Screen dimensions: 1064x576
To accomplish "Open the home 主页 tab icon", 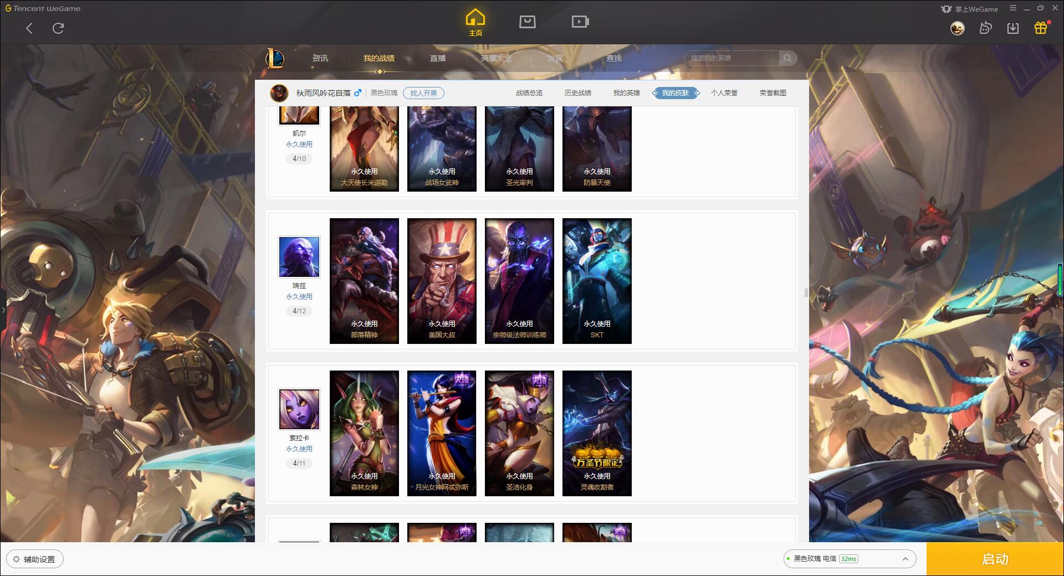I will point(475,23).
